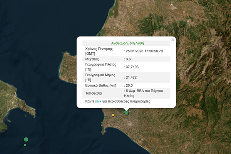
Task: Close the earthquake info popup
Action: (172, 40)
